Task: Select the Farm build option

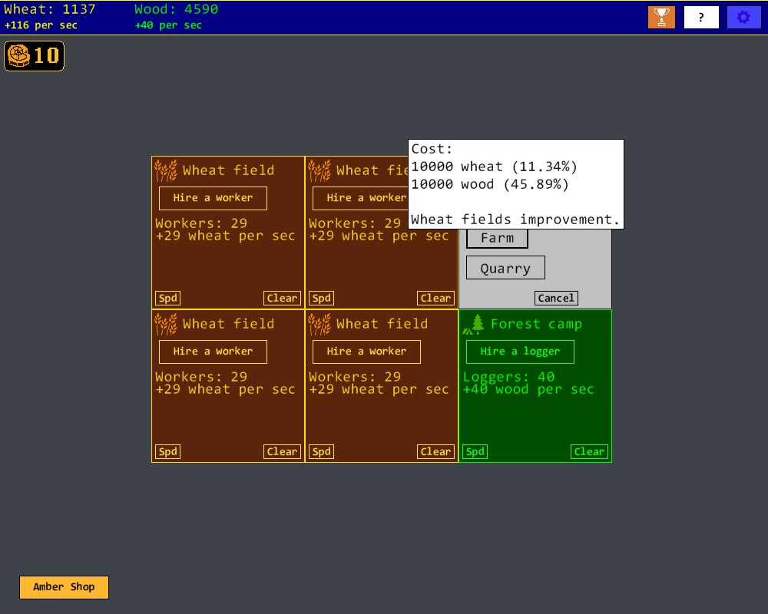Action: [x=497, y=238]
